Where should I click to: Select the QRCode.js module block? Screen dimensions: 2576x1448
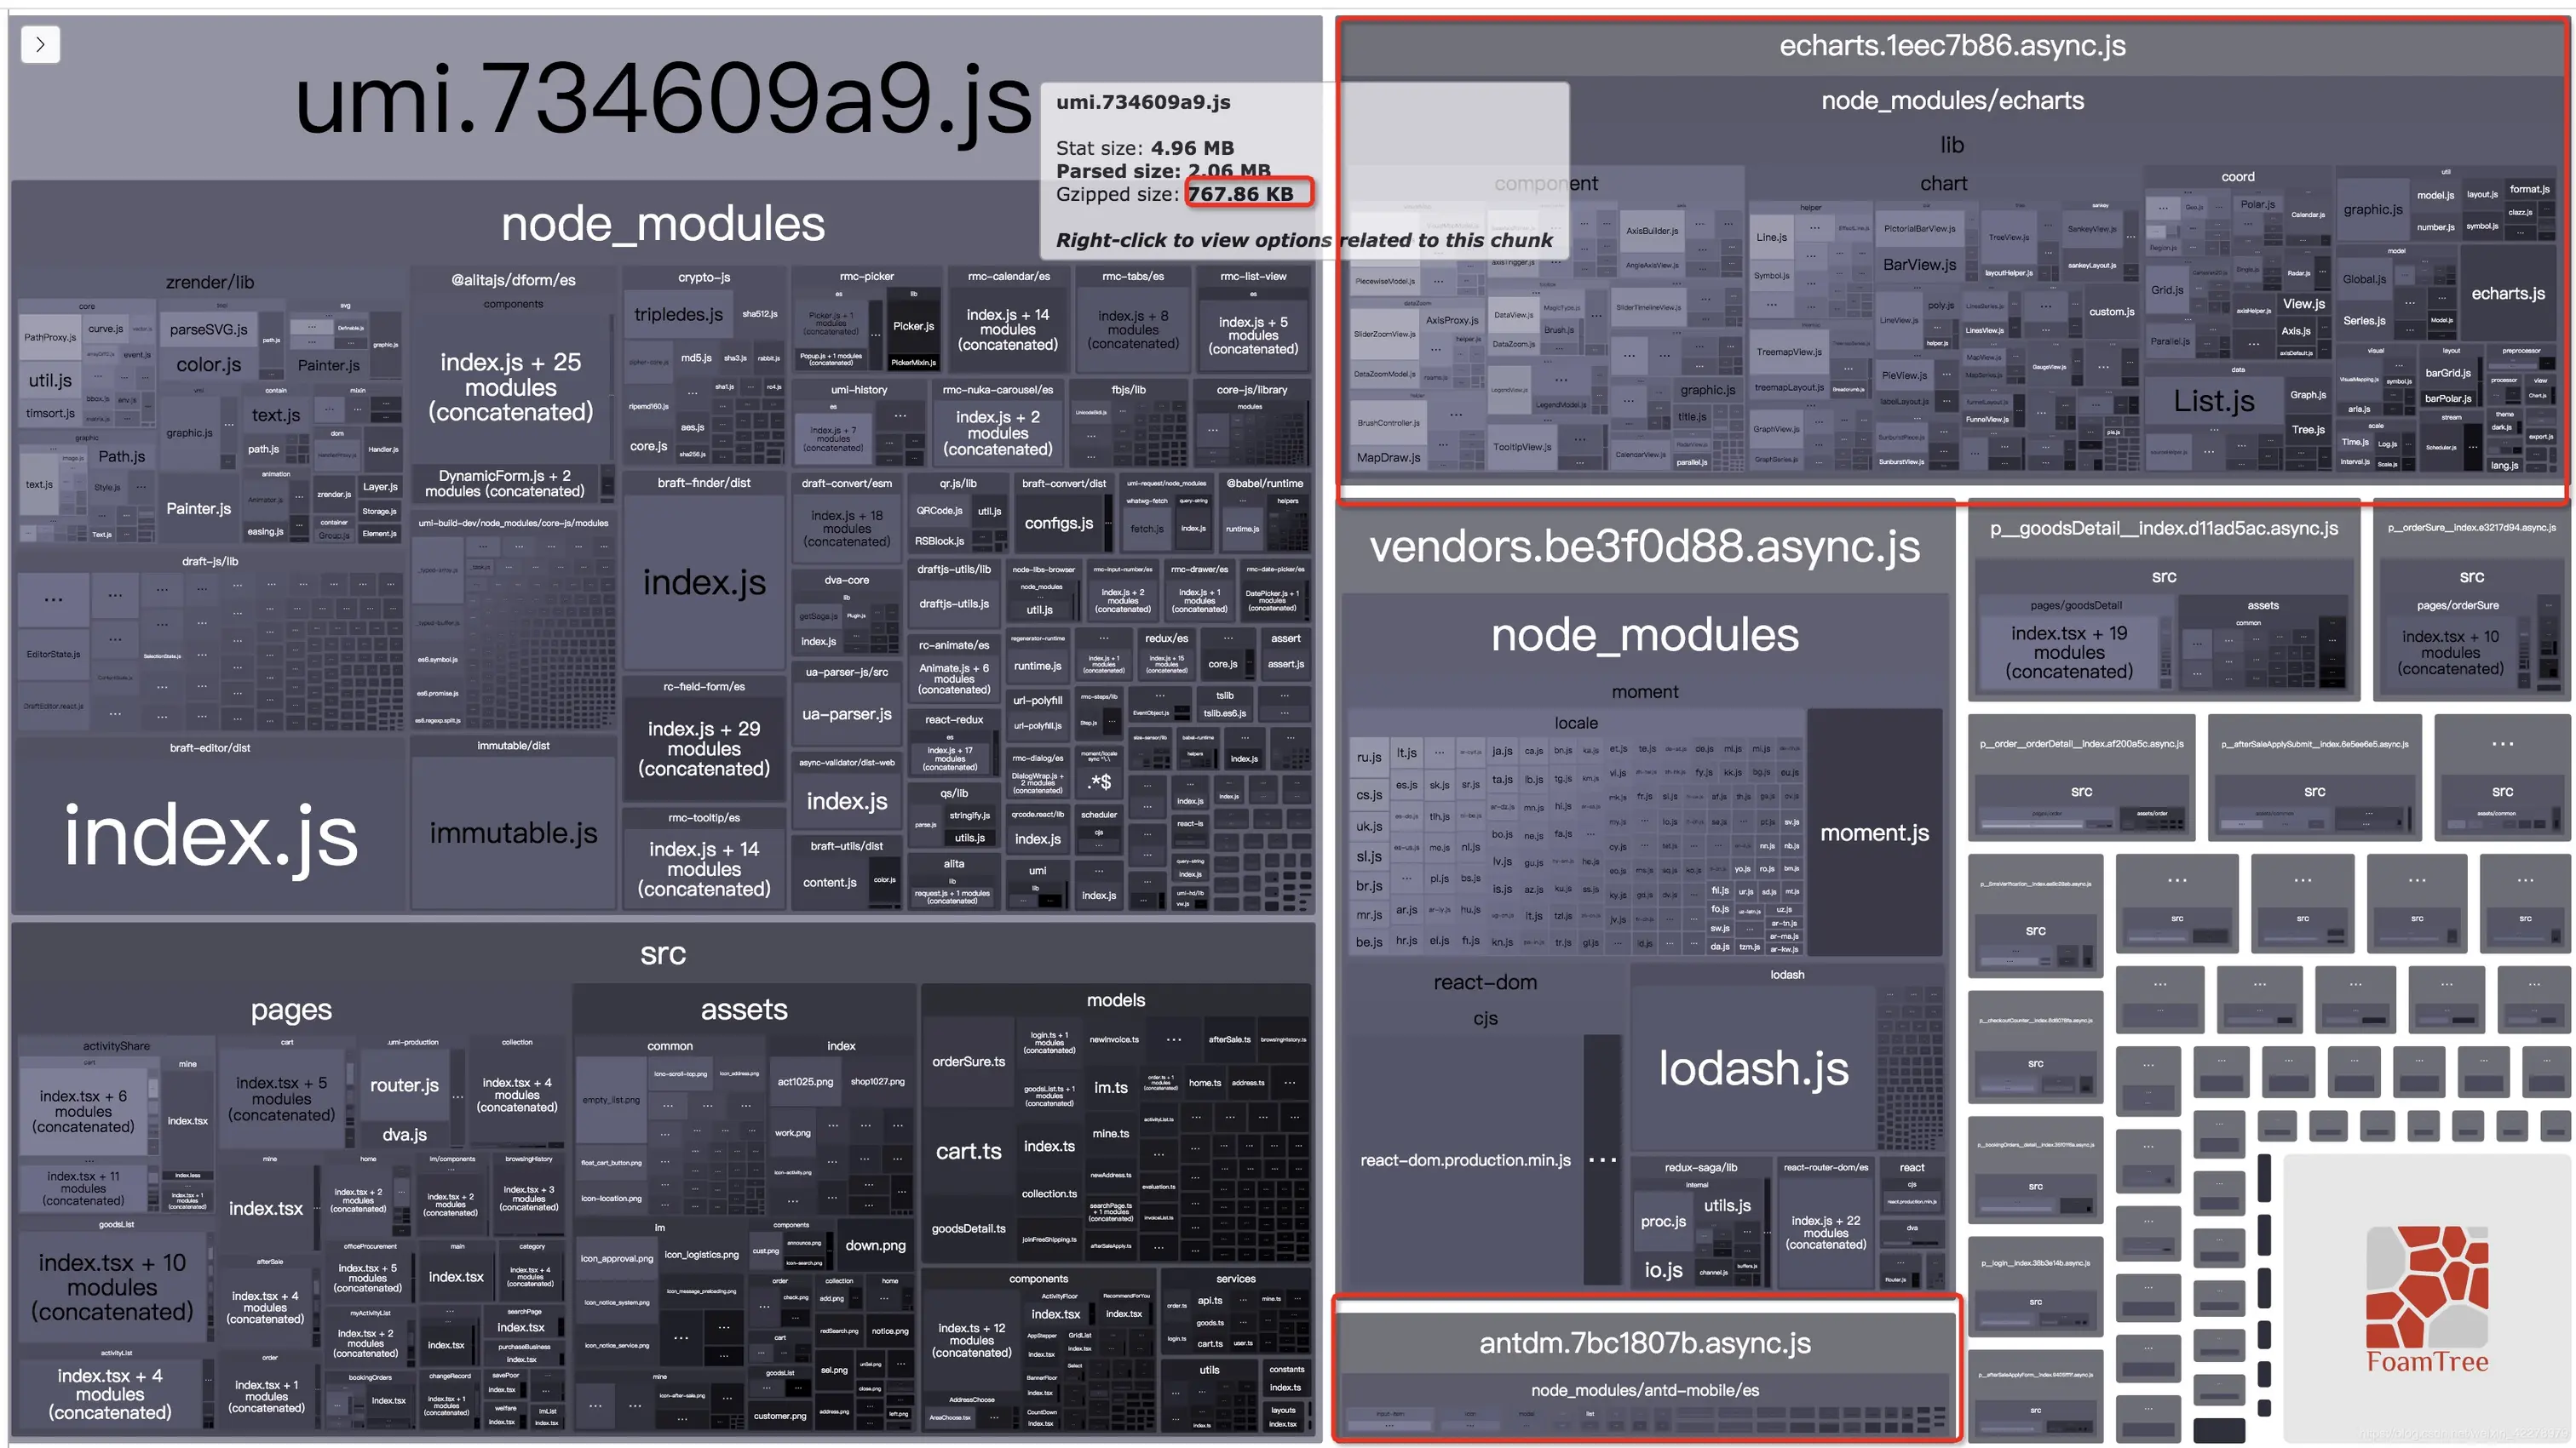point(939,511)
